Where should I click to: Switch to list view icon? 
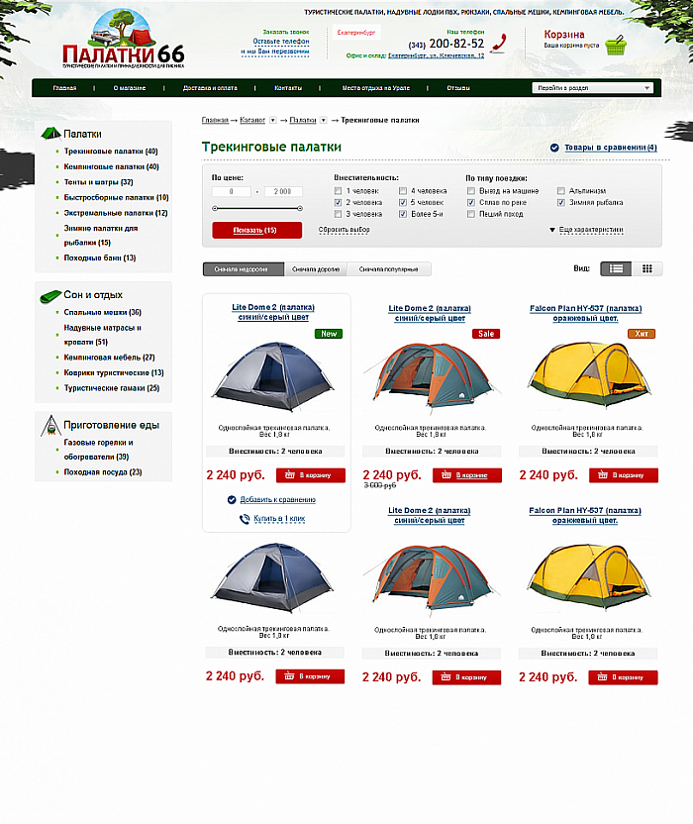(x=616, y=268)
